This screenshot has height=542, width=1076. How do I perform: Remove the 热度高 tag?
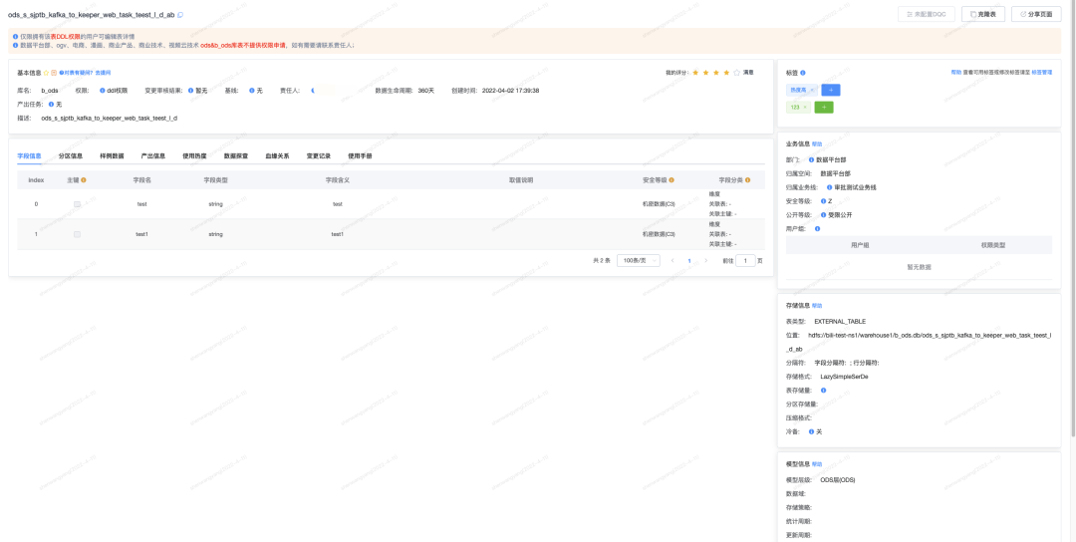pos(812,90)
